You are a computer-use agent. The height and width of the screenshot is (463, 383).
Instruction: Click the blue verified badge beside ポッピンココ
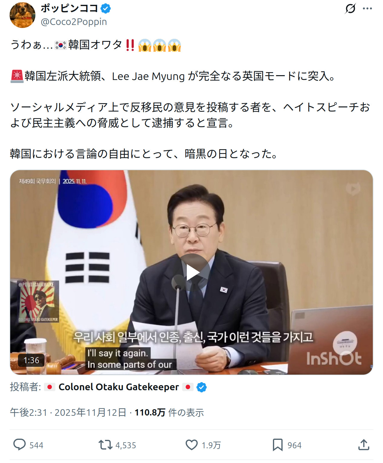click(x=106, y=9)
